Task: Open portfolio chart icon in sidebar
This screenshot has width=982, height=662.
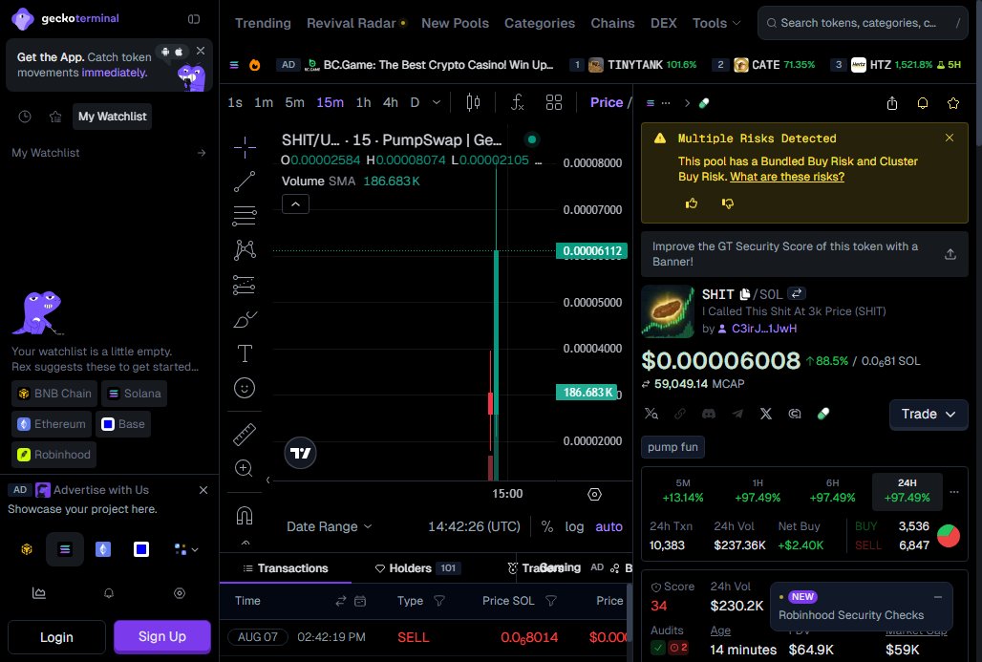Action: [x=39, y=592]
